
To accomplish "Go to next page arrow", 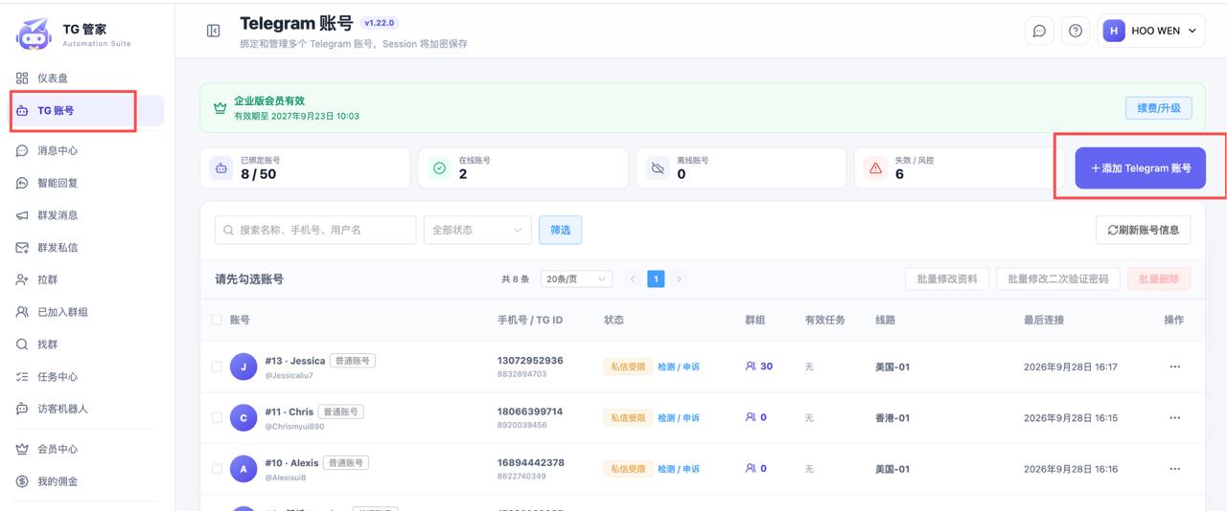I will 679,278.
